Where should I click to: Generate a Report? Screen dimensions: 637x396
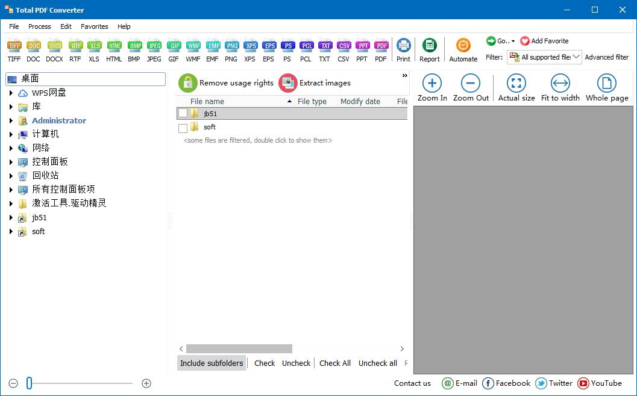point(430,51)
